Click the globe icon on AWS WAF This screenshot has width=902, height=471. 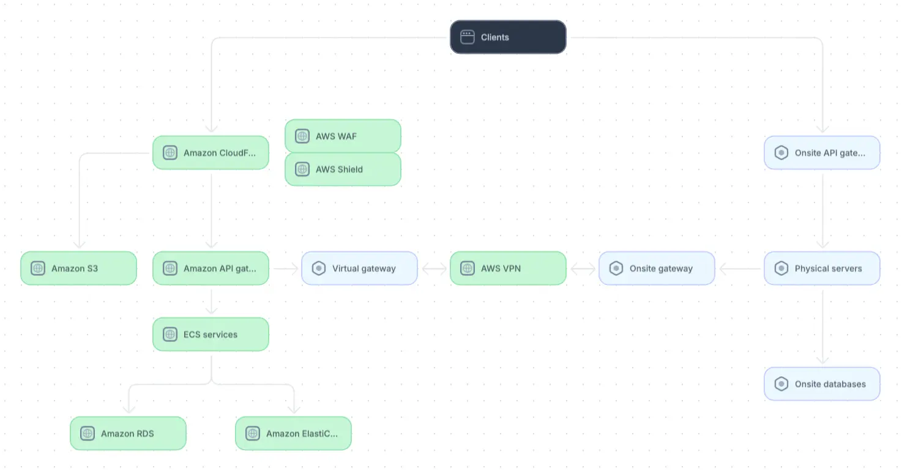click(302, 136)
